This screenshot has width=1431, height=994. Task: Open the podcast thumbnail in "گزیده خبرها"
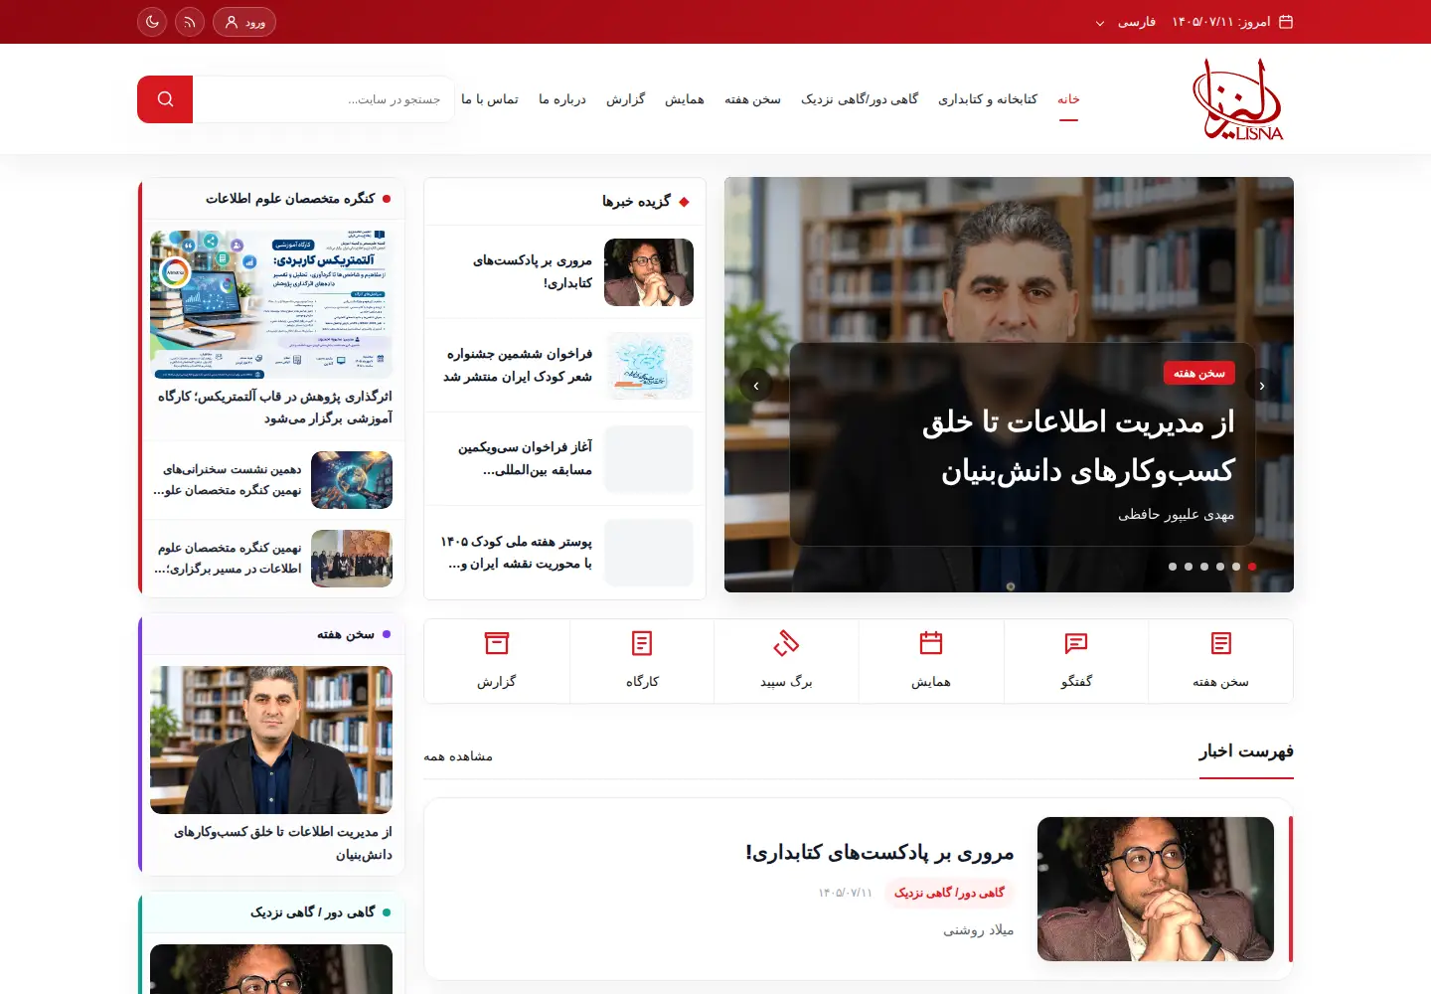[649, 272]
